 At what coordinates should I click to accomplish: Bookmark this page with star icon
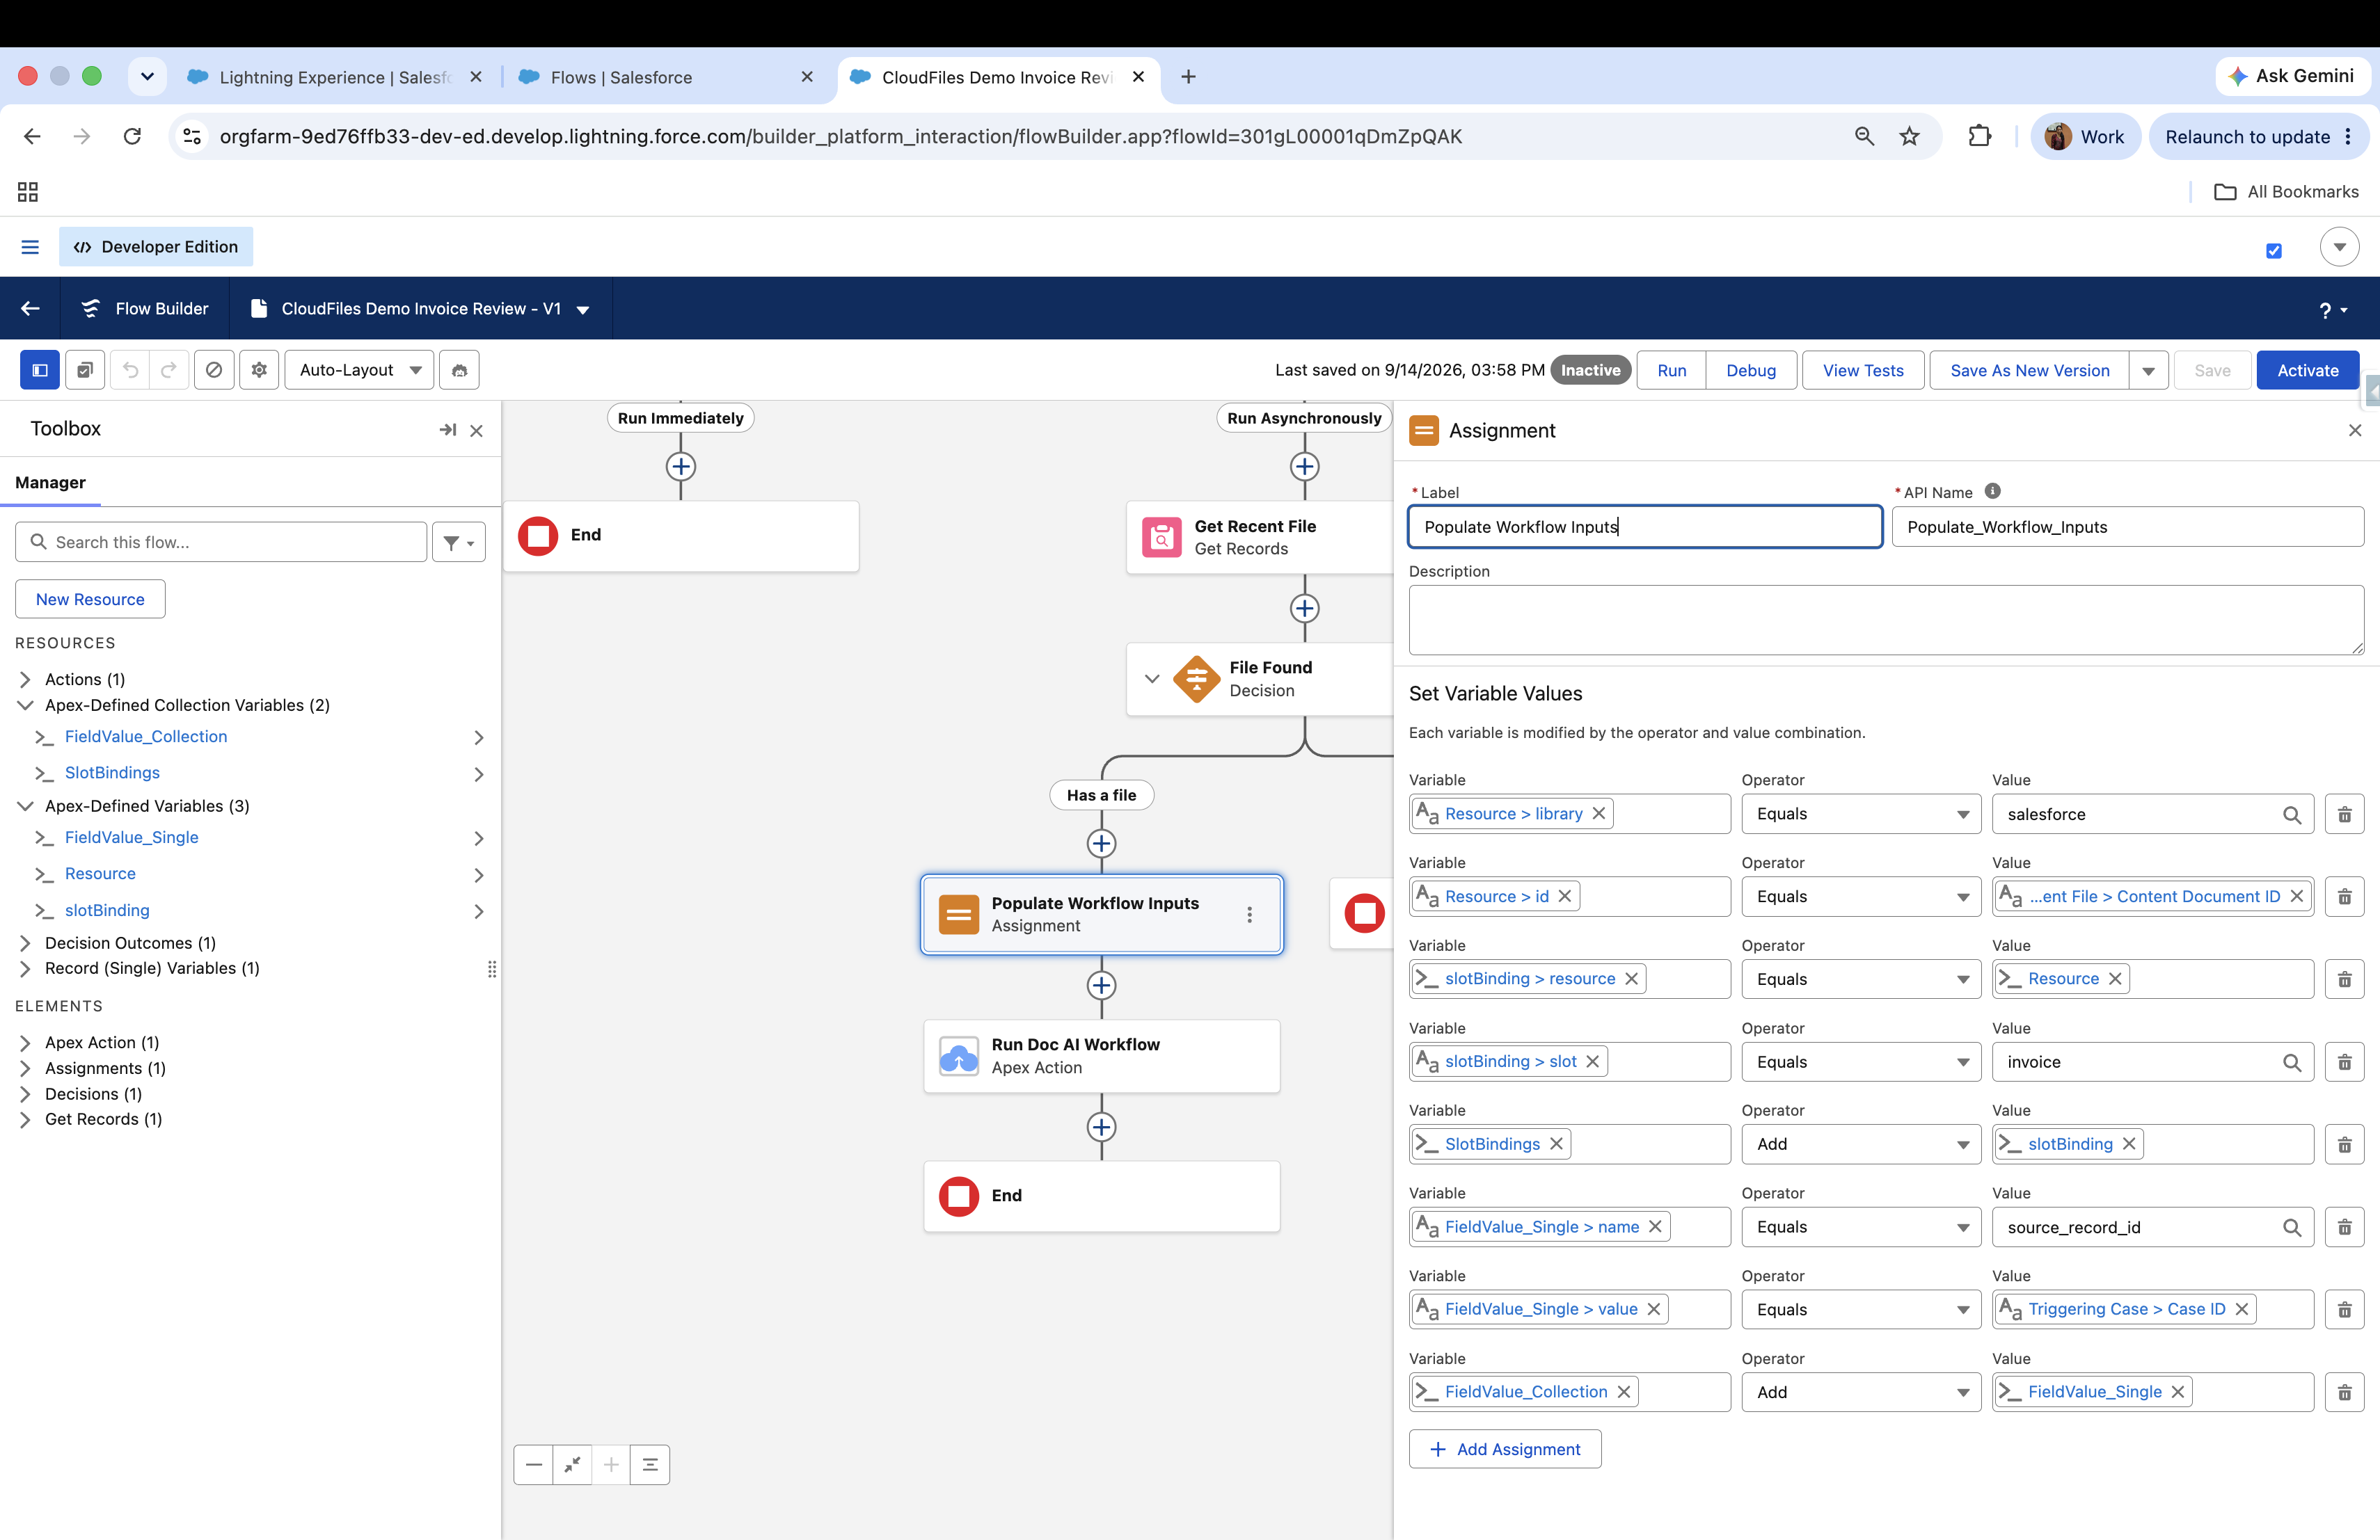1909,137
